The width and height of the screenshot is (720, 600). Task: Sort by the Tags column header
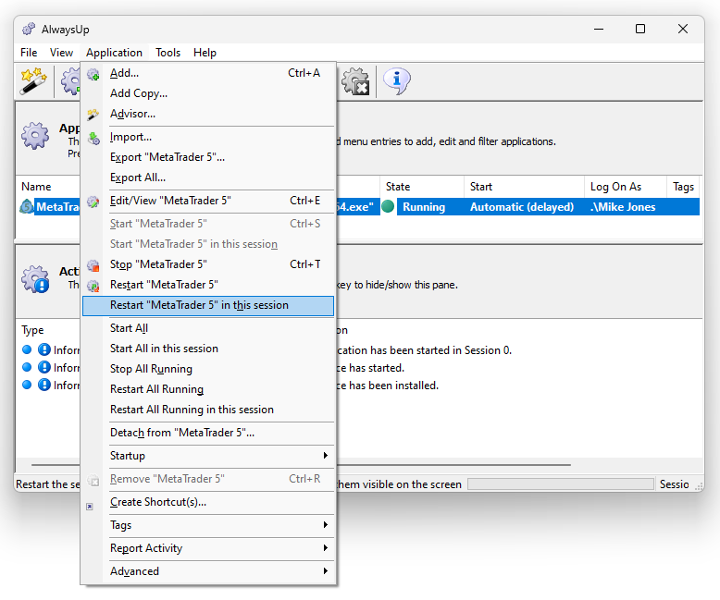pyautogui.click(x=683, y=187)
